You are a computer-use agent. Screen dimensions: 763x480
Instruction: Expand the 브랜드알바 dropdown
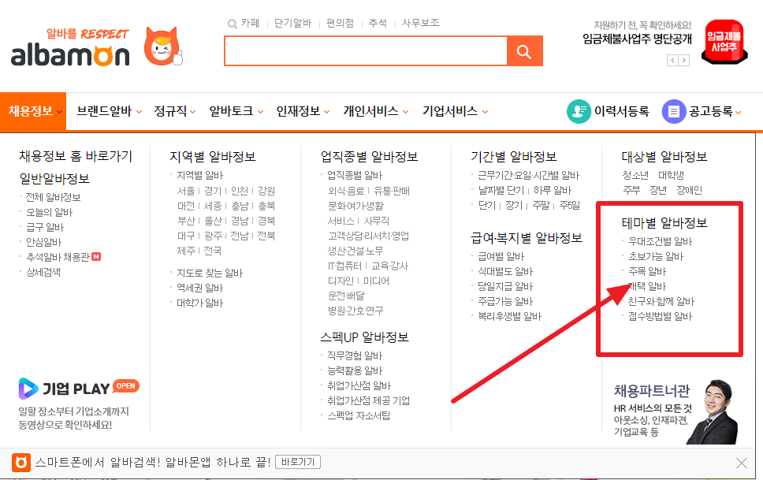tap(109, 111)
